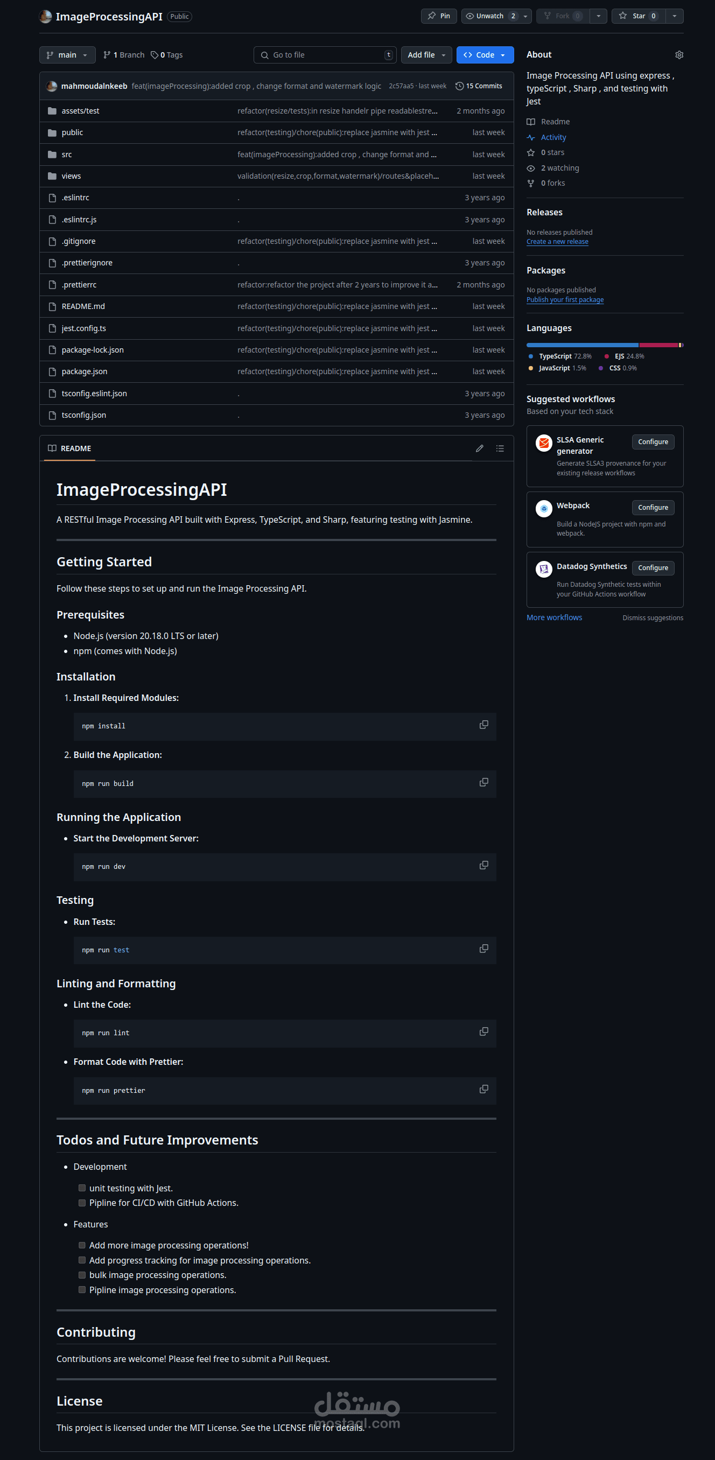Expand the Add file dropdown
715x1460 pixels.
point(426,55)
